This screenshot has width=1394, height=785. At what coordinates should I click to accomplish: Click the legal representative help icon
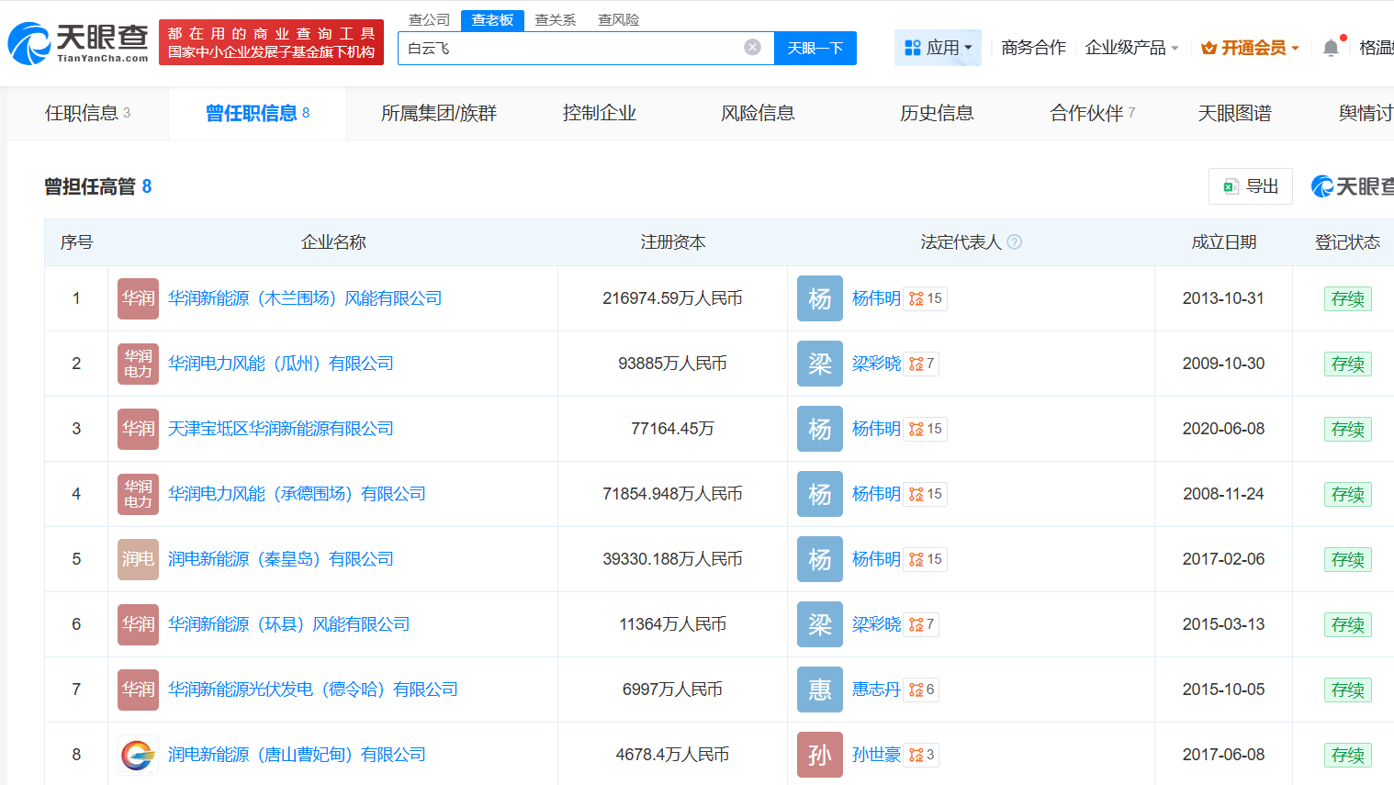[x=1014, y=242]
